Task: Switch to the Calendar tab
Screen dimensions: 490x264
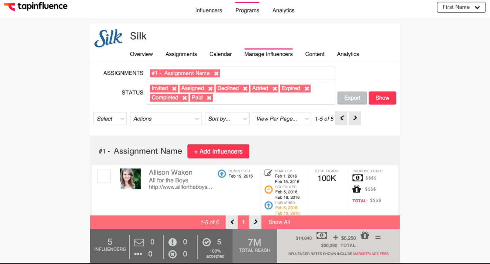Action: [221, 54]
